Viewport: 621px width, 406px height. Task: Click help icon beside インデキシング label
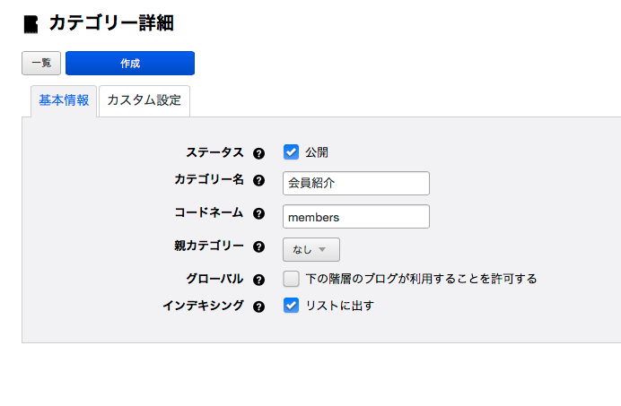point(259,307)
